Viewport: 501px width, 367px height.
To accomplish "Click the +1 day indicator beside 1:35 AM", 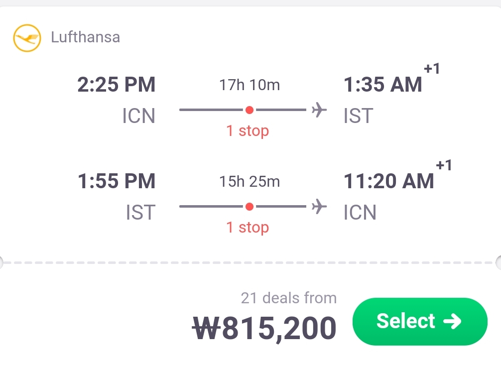I will 432,69.
